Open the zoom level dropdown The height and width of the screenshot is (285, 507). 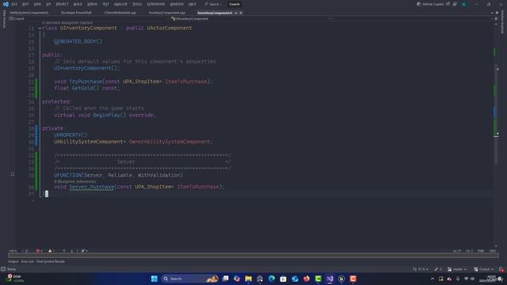15,251
